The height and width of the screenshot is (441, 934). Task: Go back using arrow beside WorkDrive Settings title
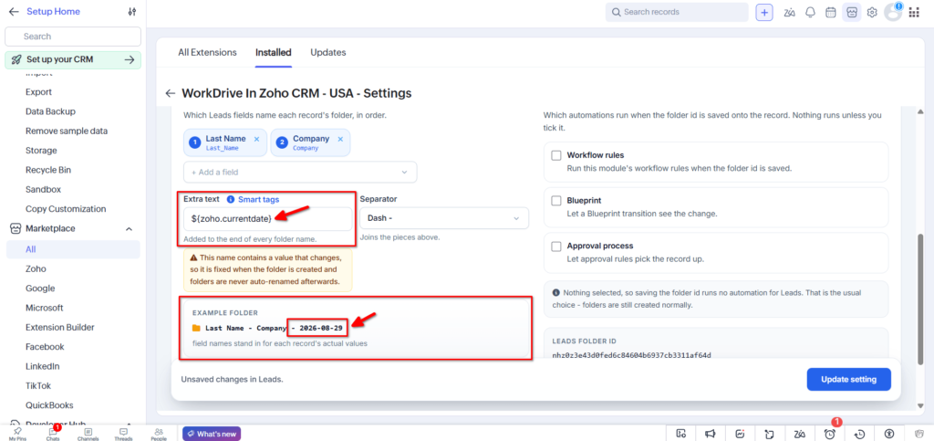[171, 93]
